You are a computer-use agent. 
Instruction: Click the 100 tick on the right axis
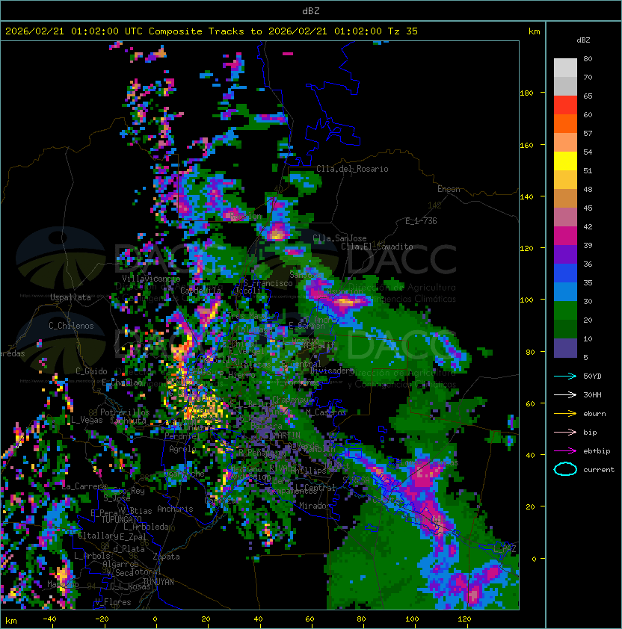[x=526, y=300]
